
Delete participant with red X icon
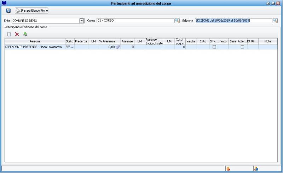[x=17, y=34]
